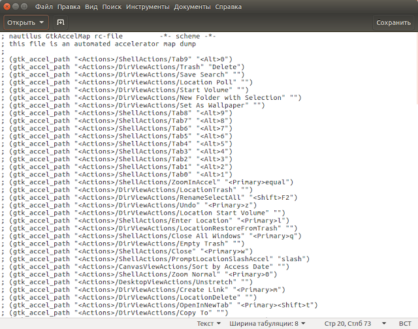418x329 pixels.
Task: Click the Tab3 "<Alt>4" line
Action: (117, 151)
